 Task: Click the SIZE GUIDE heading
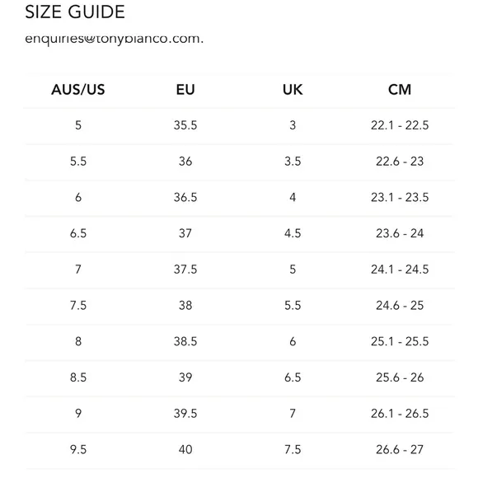point(75,12)
